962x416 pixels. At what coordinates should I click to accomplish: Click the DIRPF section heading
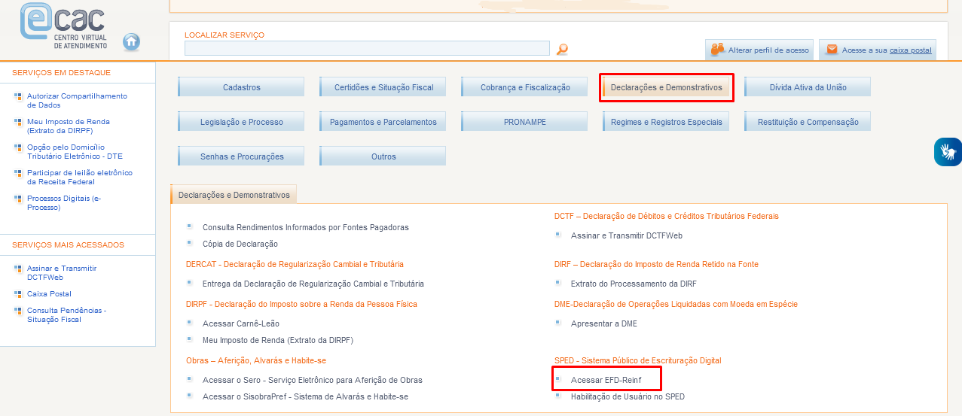pyautogui.click(x=301, y=304)
